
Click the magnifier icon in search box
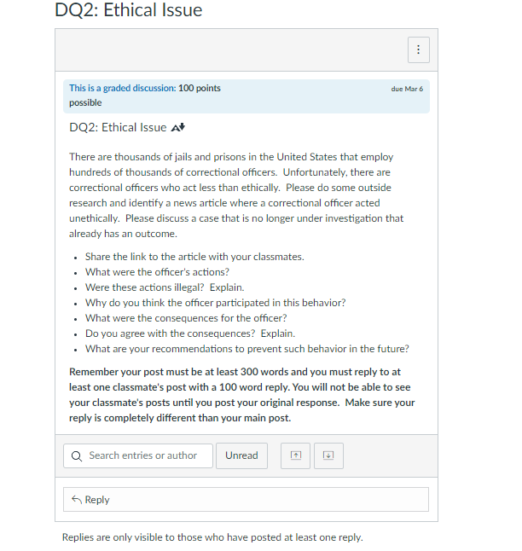pos(77,456)
